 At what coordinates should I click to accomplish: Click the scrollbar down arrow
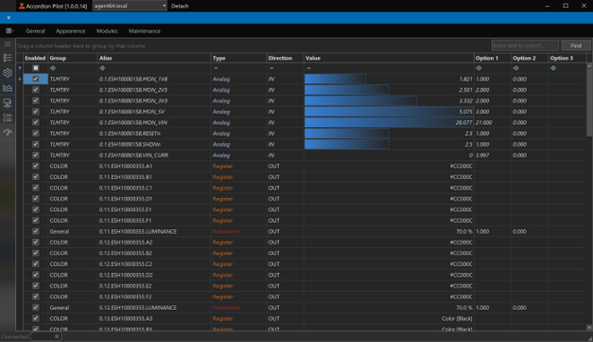pyautogui.click(x=589, y=328)
